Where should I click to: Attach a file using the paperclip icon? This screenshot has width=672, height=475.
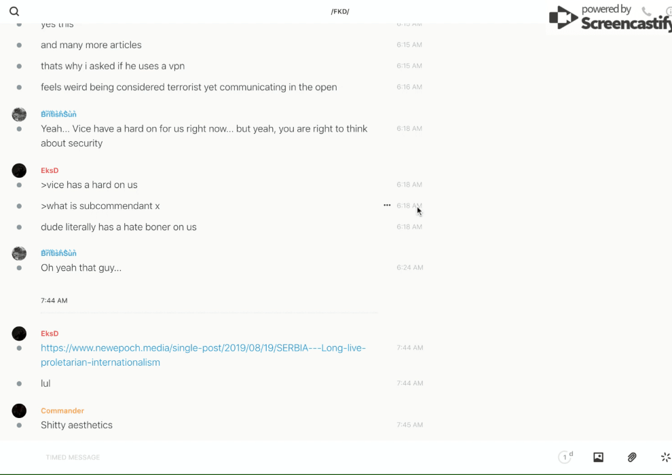[x=632, y=457]
